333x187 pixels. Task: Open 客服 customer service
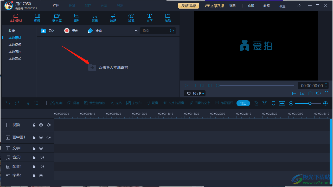coord(251,6)
